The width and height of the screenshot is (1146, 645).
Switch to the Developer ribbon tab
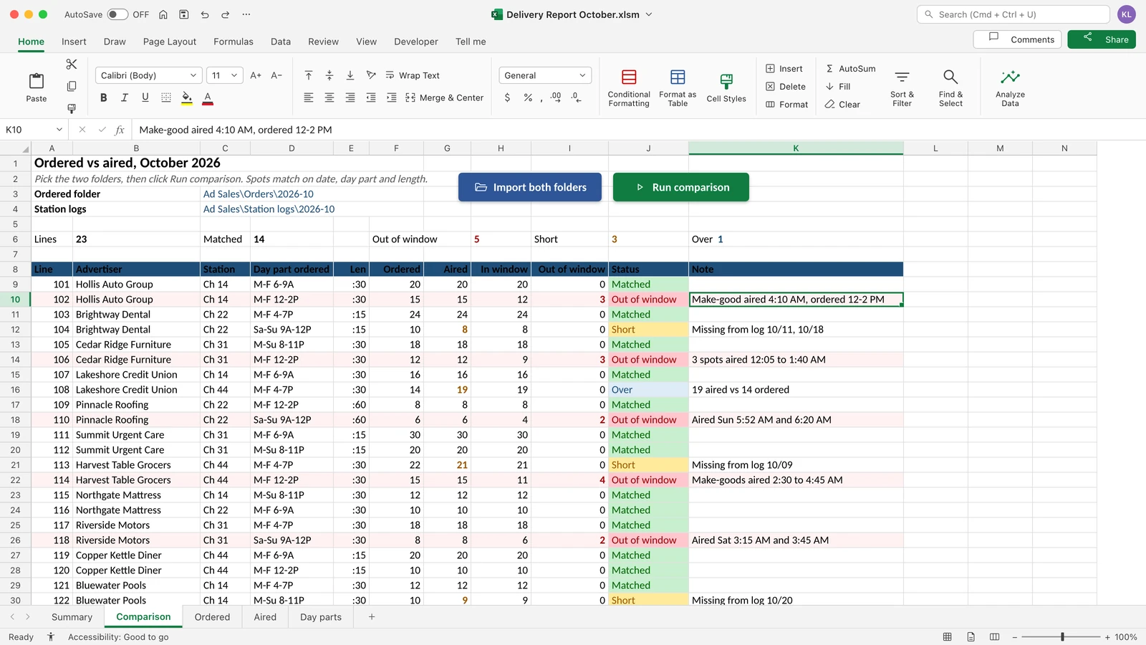[x=416, y=42]
